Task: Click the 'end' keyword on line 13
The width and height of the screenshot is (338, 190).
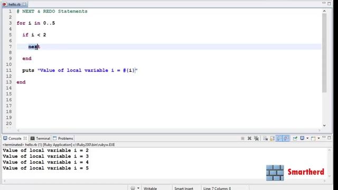Action: click(x=21, y=82)
